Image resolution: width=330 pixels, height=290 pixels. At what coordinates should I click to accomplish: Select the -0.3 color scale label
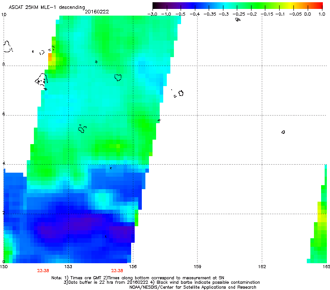(224, 14)
